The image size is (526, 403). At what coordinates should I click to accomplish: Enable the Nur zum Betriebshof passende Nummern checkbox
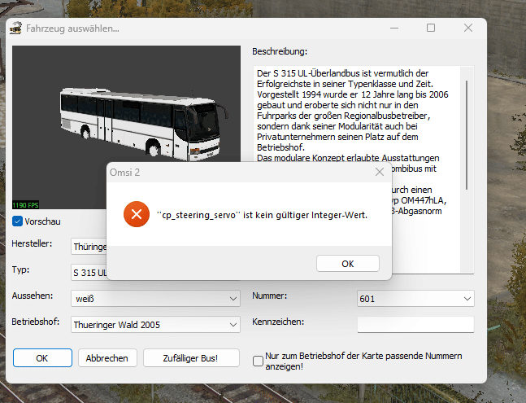click(x=258, y=361)
